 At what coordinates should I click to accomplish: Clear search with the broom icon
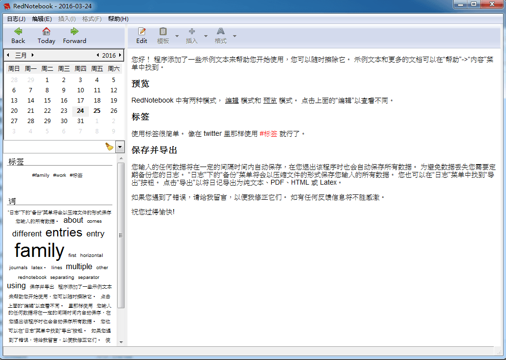pyautogui.click(x=109, y=147)
